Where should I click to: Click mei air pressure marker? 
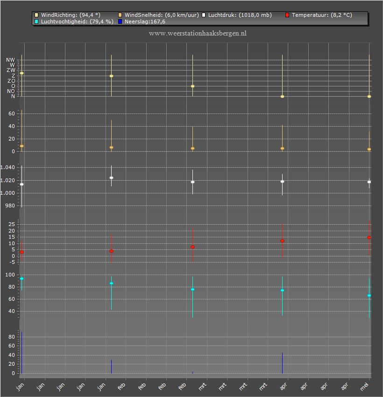369,182
